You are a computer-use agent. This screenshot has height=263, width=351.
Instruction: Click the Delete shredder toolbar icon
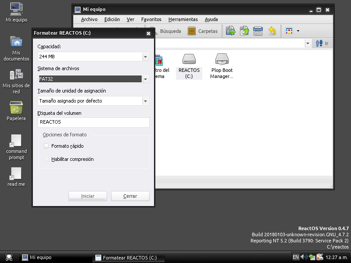point(258,31)
